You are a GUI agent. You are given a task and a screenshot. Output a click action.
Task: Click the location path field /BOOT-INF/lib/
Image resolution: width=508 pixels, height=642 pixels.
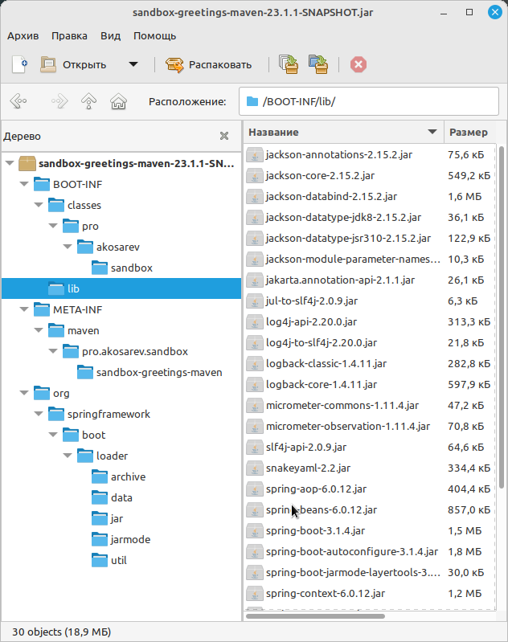pos(369,101)
